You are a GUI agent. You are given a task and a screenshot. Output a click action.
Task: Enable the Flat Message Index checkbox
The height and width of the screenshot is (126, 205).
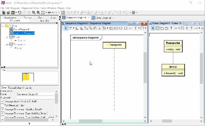tap(3, 105)
